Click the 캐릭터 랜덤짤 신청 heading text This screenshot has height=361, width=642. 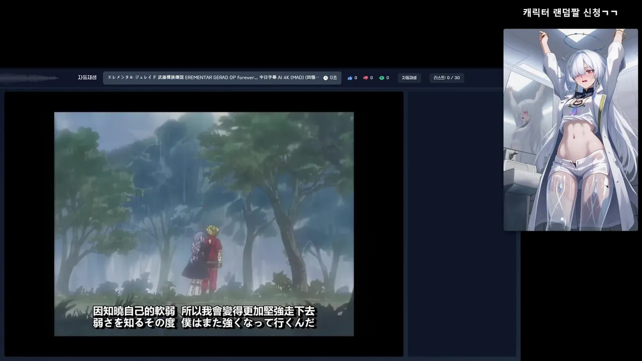coord(570,13)
